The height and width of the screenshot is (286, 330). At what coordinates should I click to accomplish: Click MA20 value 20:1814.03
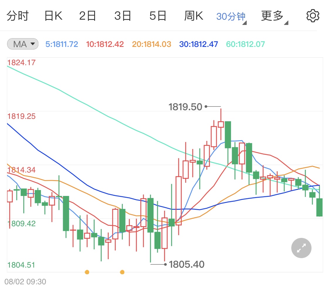coord(152,44)
